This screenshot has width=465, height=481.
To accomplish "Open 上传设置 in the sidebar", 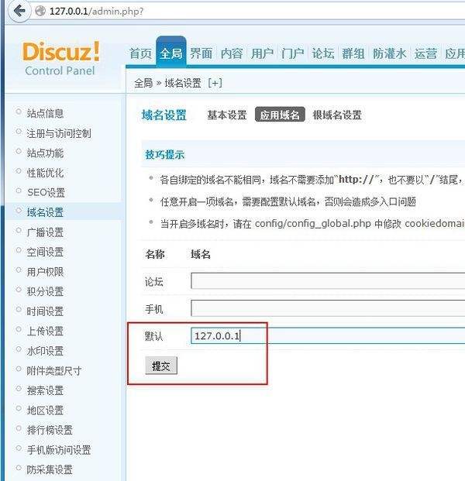I will click(x=45, y=331).
